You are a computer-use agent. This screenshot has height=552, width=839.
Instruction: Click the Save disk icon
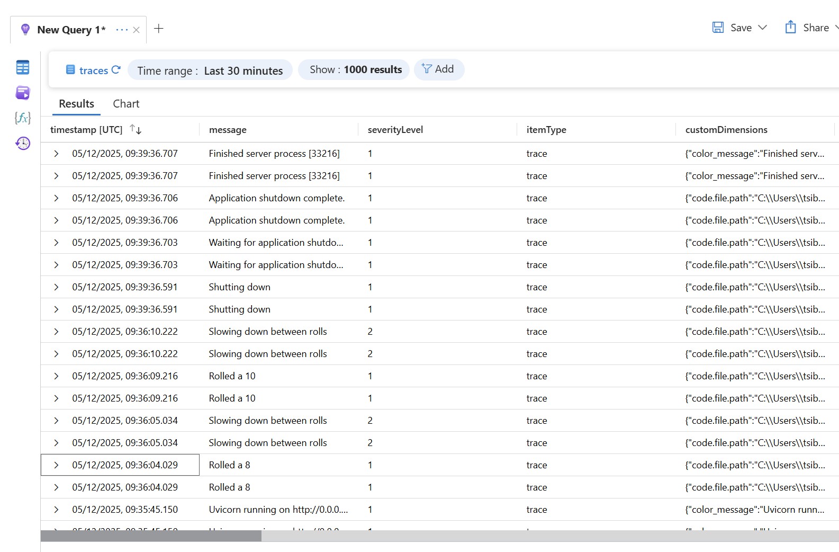[718, 28]
